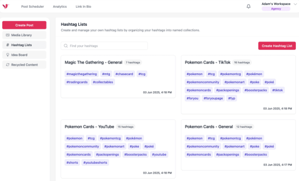Screen dimensions: 299x181
Task: Click #boosterpacks in Pokemon Cards - General
Action: click(x=255, y=154)
